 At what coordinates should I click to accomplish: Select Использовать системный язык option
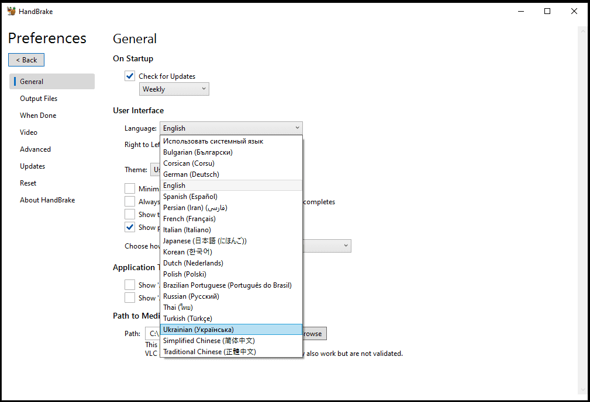click(231, 141)
